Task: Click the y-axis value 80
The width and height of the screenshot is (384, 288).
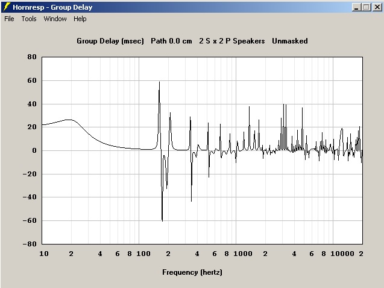Action: coord(32,57)
